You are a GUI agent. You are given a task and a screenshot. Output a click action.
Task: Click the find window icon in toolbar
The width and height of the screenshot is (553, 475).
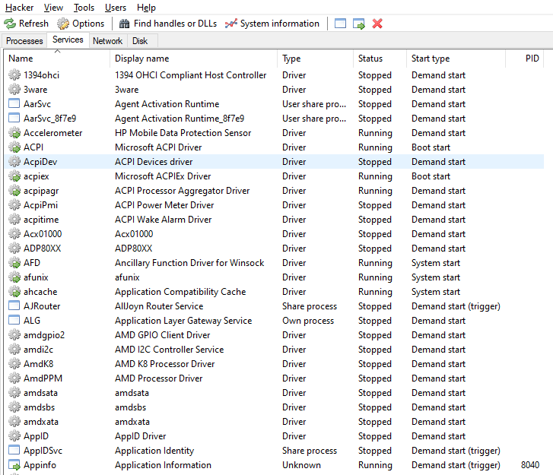[x=340, y=24]
